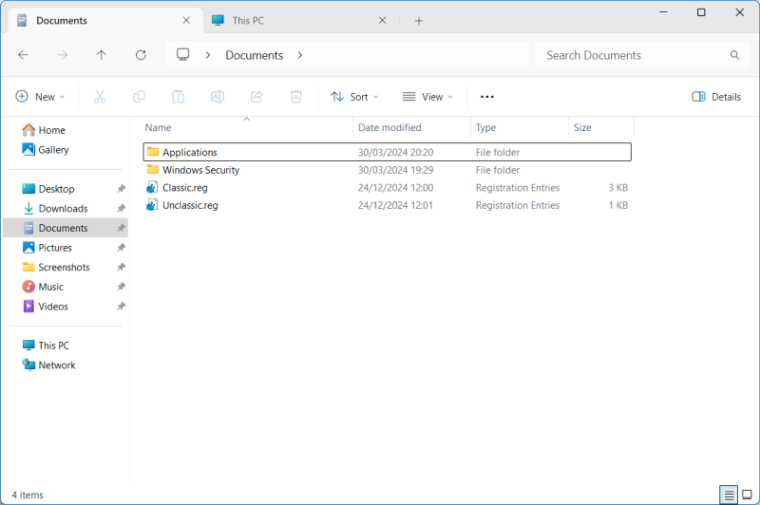Switch to large thumbnails view in status bar

pos(747,495)
